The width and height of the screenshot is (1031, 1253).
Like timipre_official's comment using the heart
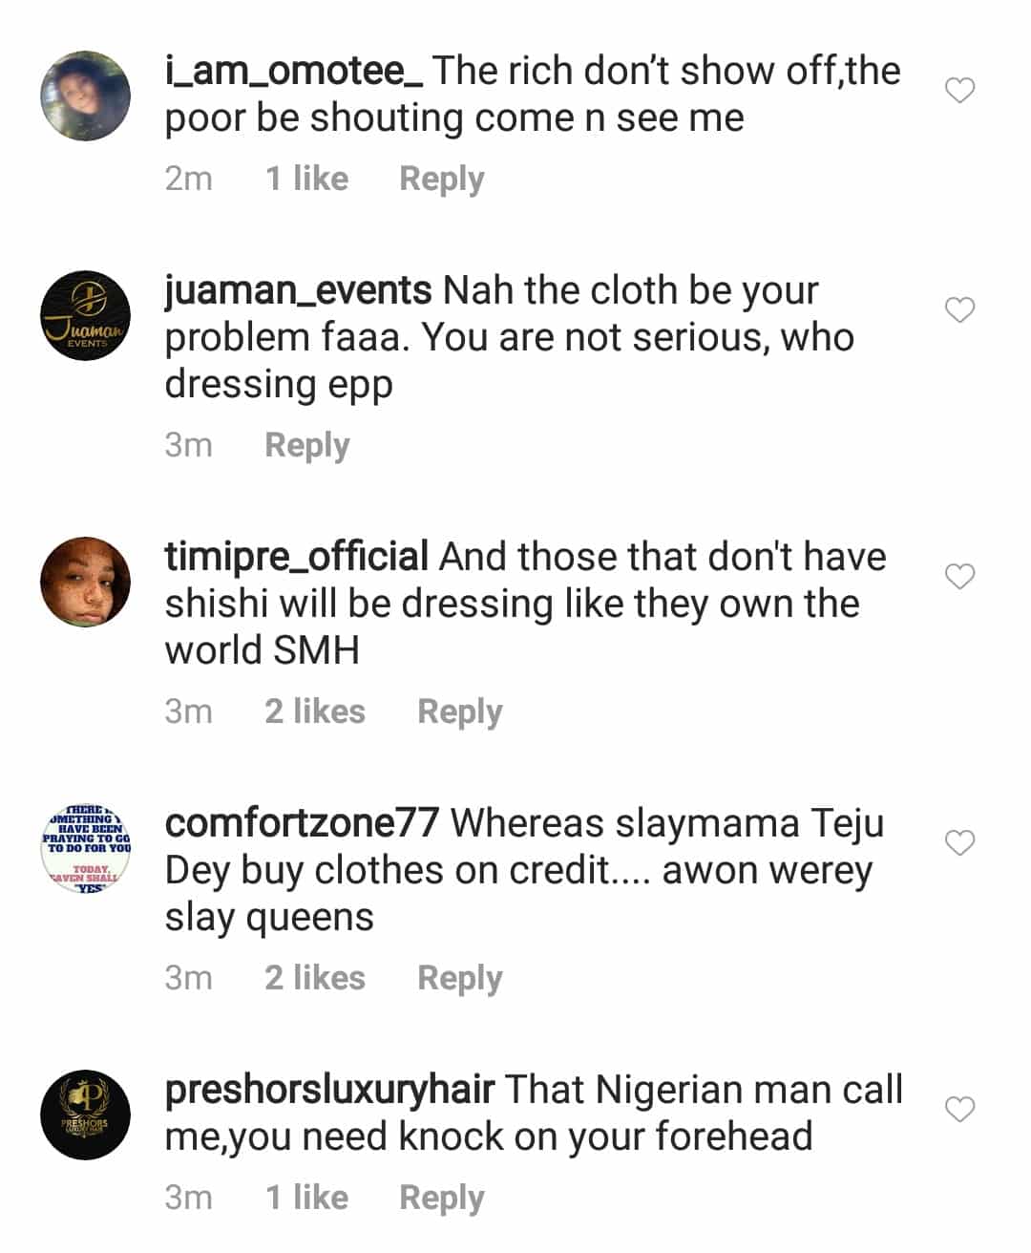[x=959, y=577]
